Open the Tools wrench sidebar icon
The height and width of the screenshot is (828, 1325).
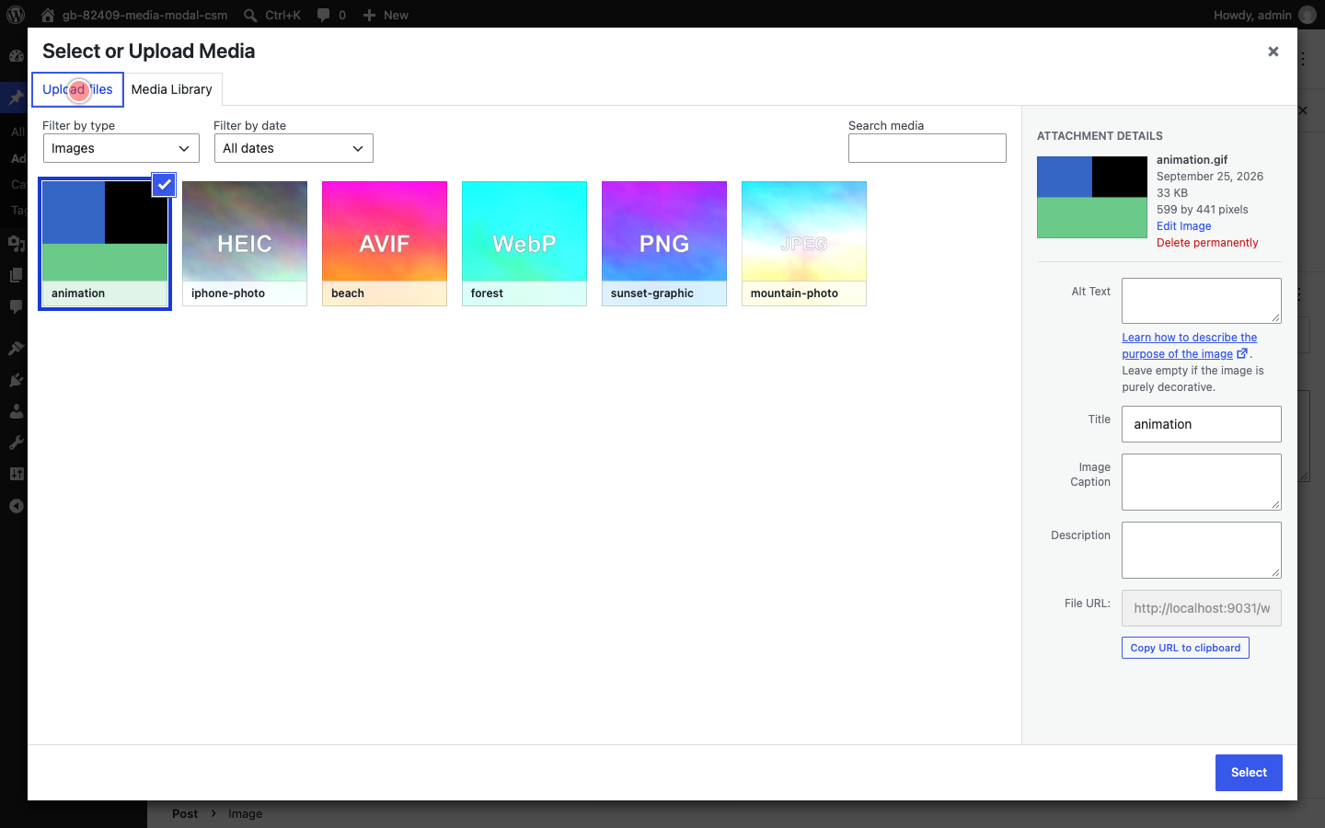16,443
